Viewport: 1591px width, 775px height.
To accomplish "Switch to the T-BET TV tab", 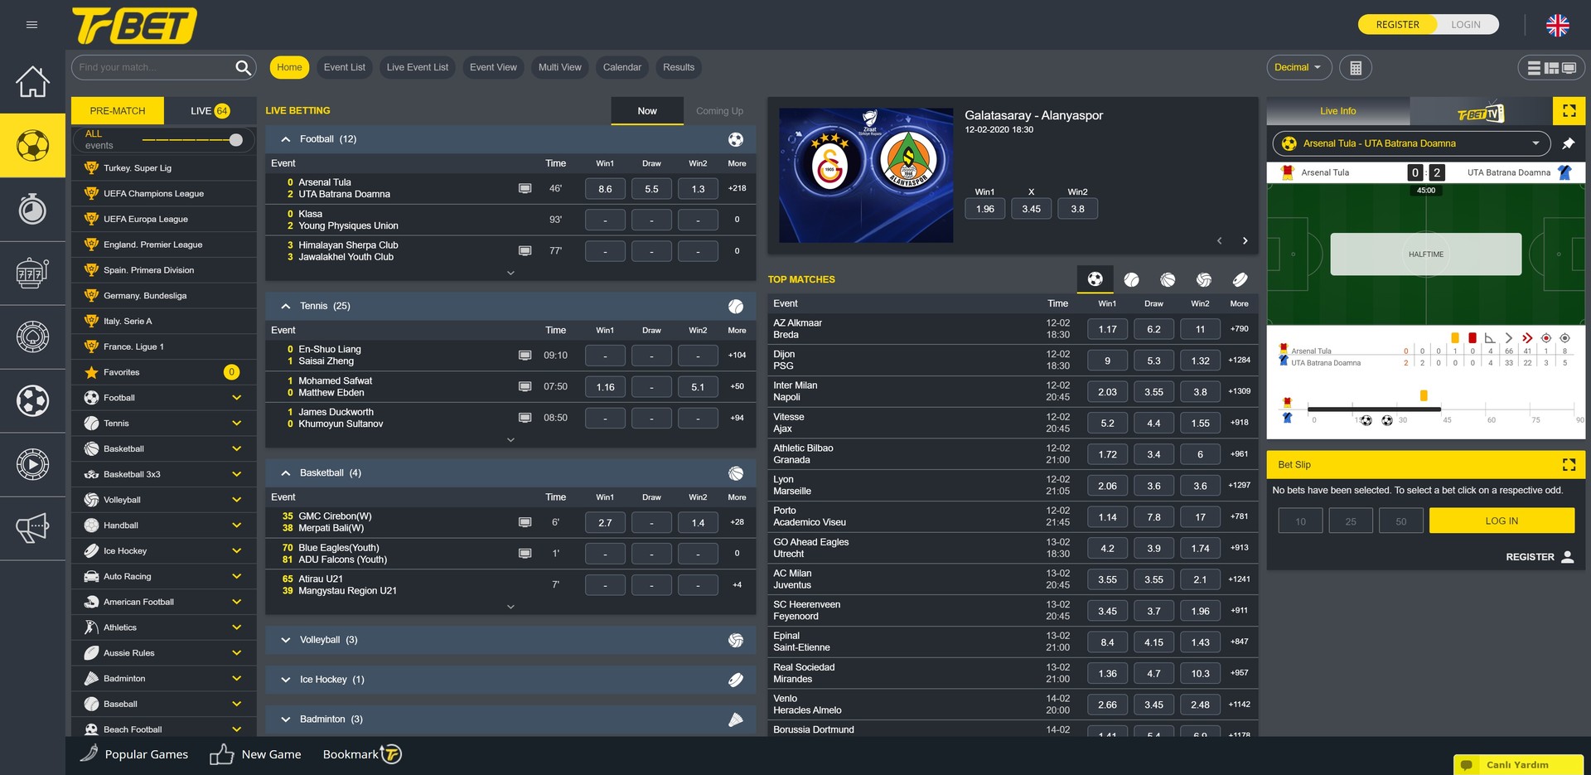I will click(1480, 111).
